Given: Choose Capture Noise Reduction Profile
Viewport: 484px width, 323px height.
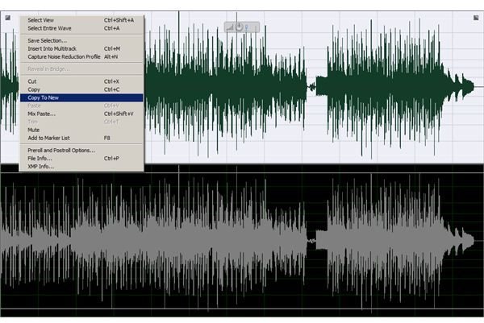Looking at the screenshot, I should (81, 56).
